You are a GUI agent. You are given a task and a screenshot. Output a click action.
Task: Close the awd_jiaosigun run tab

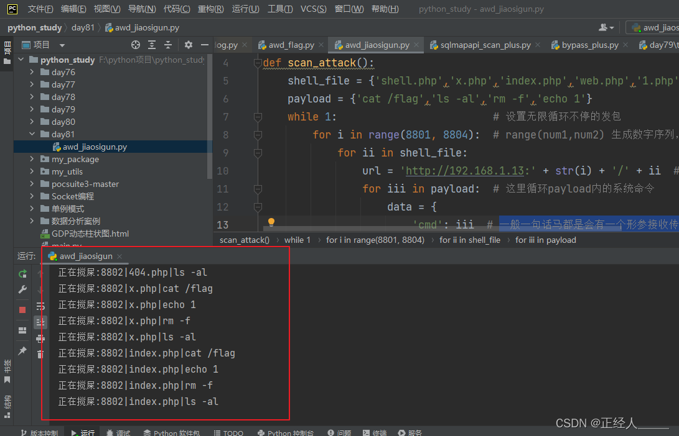(x=119, y=257)
